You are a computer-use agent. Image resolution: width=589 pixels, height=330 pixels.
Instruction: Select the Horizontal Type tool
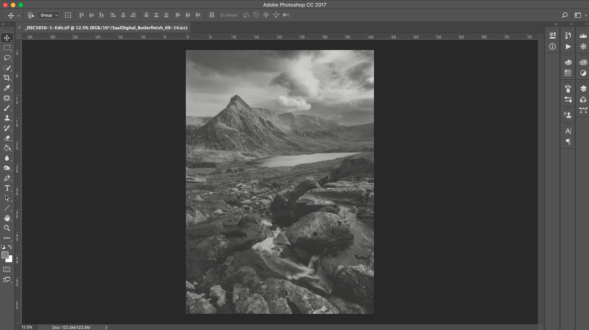7,188
